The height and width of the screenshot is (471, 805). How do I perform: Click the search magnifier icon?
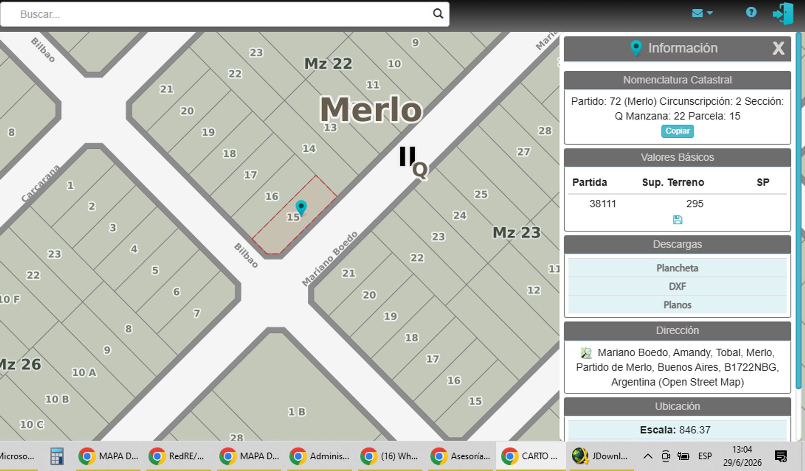point(438,14)
